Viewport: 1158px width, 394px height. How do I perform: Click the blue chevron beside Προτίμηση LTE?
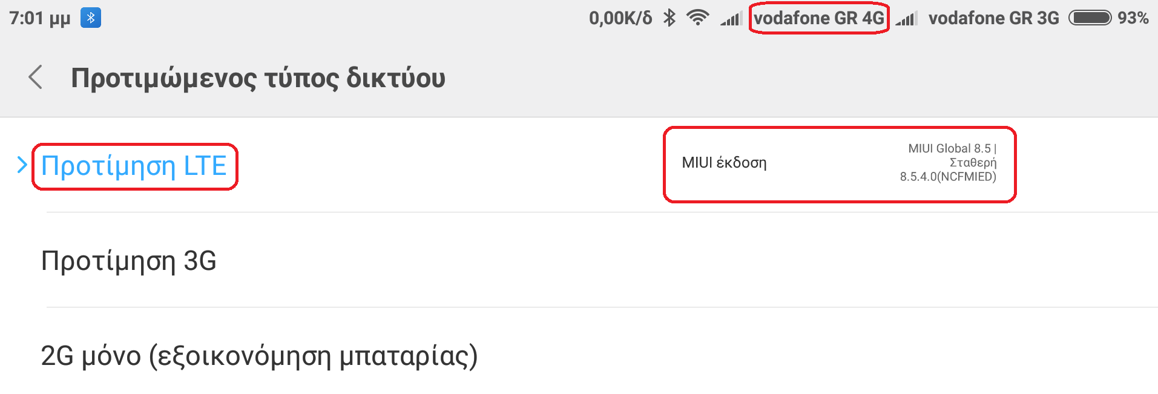pos(22,165)
